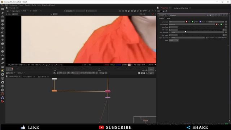Click the UV scale value field
The height and width of the screenshot is (130, 231).
[x=173, y=30]
